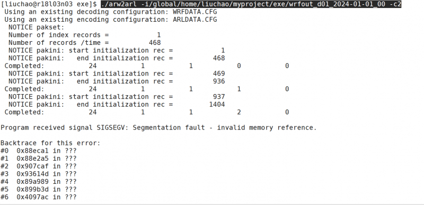
Task: Click backtrace frame #0 0x88eca1
Action: 38,151
